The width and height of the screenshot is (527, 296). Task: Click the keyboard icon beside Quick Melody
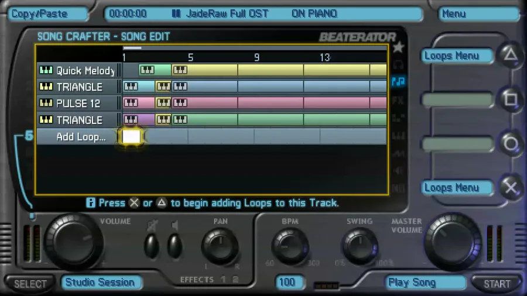point(46,70)
